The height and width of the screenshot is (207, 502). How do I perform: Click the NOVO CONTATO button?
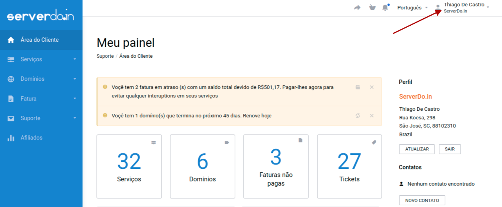422,200
